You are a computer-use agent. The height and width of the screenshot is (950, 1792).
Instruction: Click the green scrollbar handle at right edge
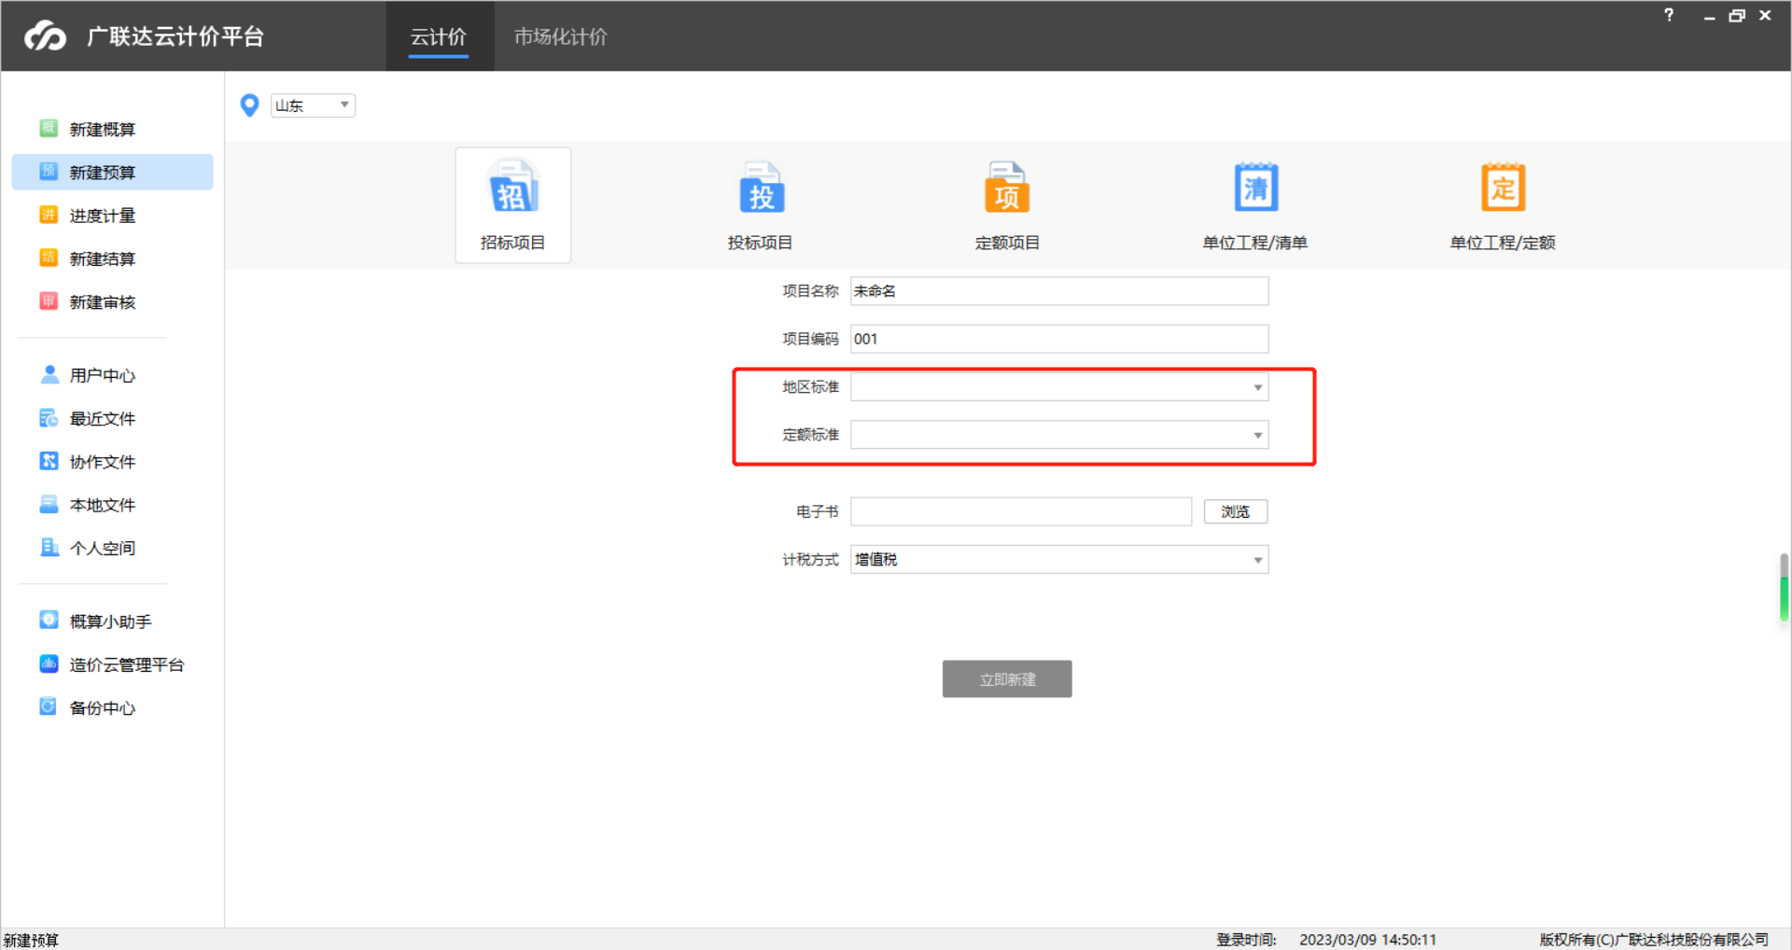(x=1784, y=597)
